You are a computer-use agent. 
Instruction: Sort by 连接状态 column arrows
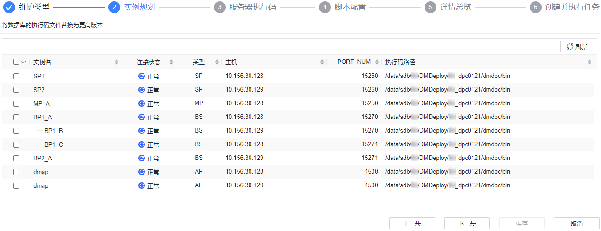tap(171, 62)
